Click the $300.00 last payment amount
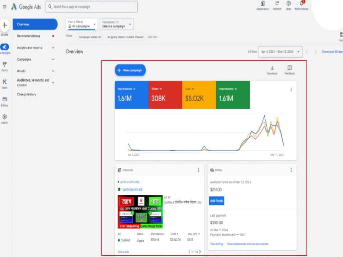 pyautogui.click(x=216, y=223)
